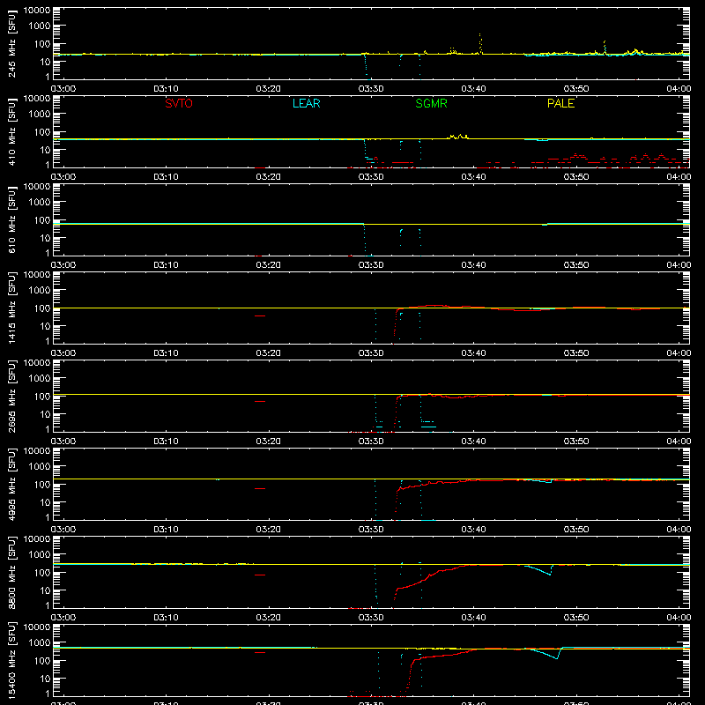Click 04:00 time label under 8800 MHz plot
Screen dimensions: 705x705
coord(679,618)
